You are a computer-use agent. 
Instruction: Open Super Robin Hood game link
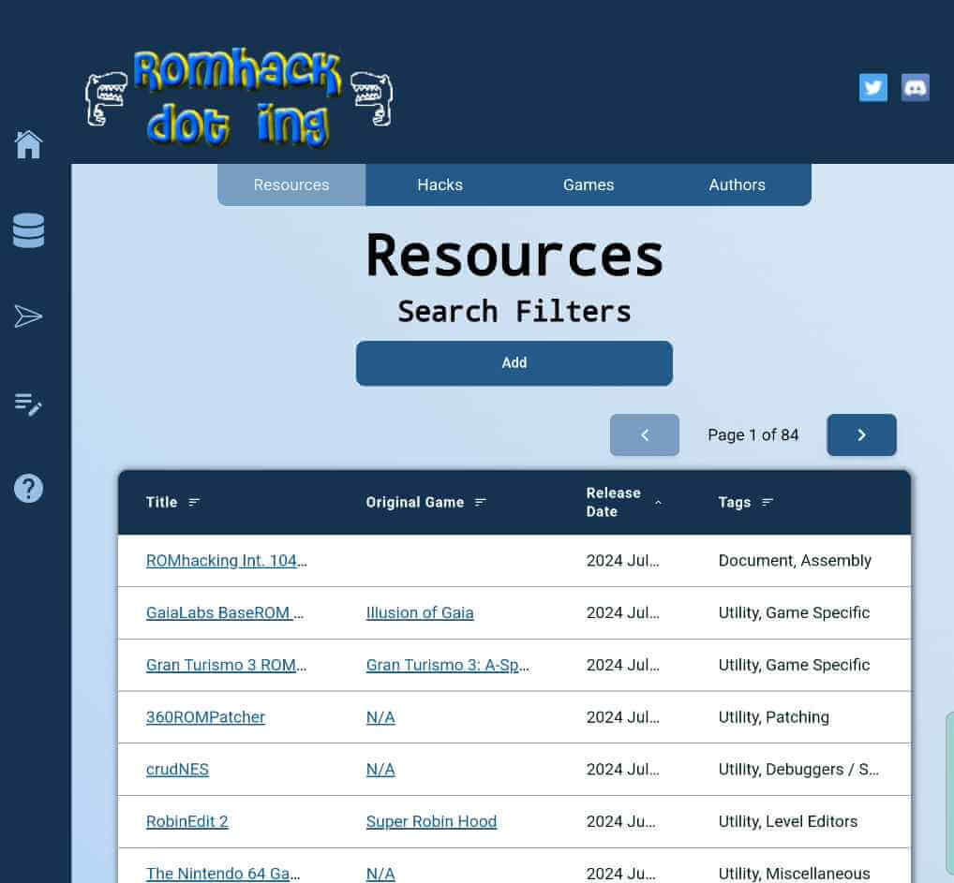(431, 821)
